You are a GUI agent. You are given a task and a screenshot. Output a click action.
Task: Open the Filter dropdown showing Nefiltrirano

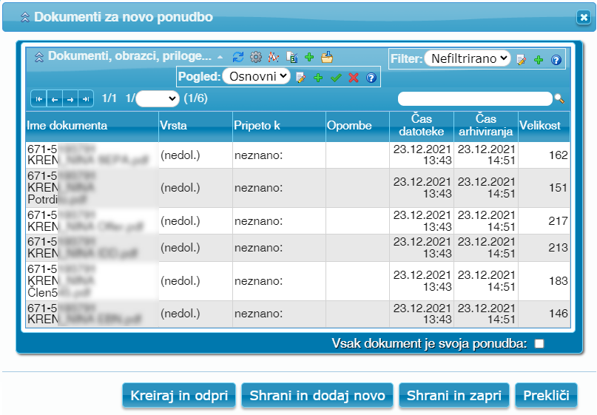(x=468, y=58)
